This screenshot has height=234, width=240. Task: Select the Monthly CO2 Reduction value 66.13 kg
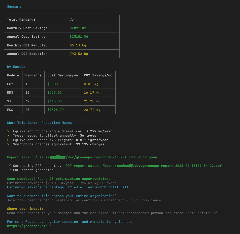pyautogui.click(x=78, y=45)
